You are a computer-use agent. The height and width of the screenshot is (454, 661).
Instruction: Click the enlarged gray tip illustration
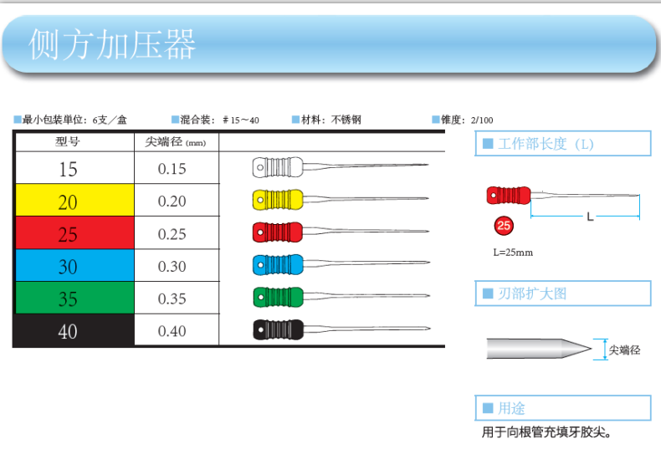[x=539, y=349]
